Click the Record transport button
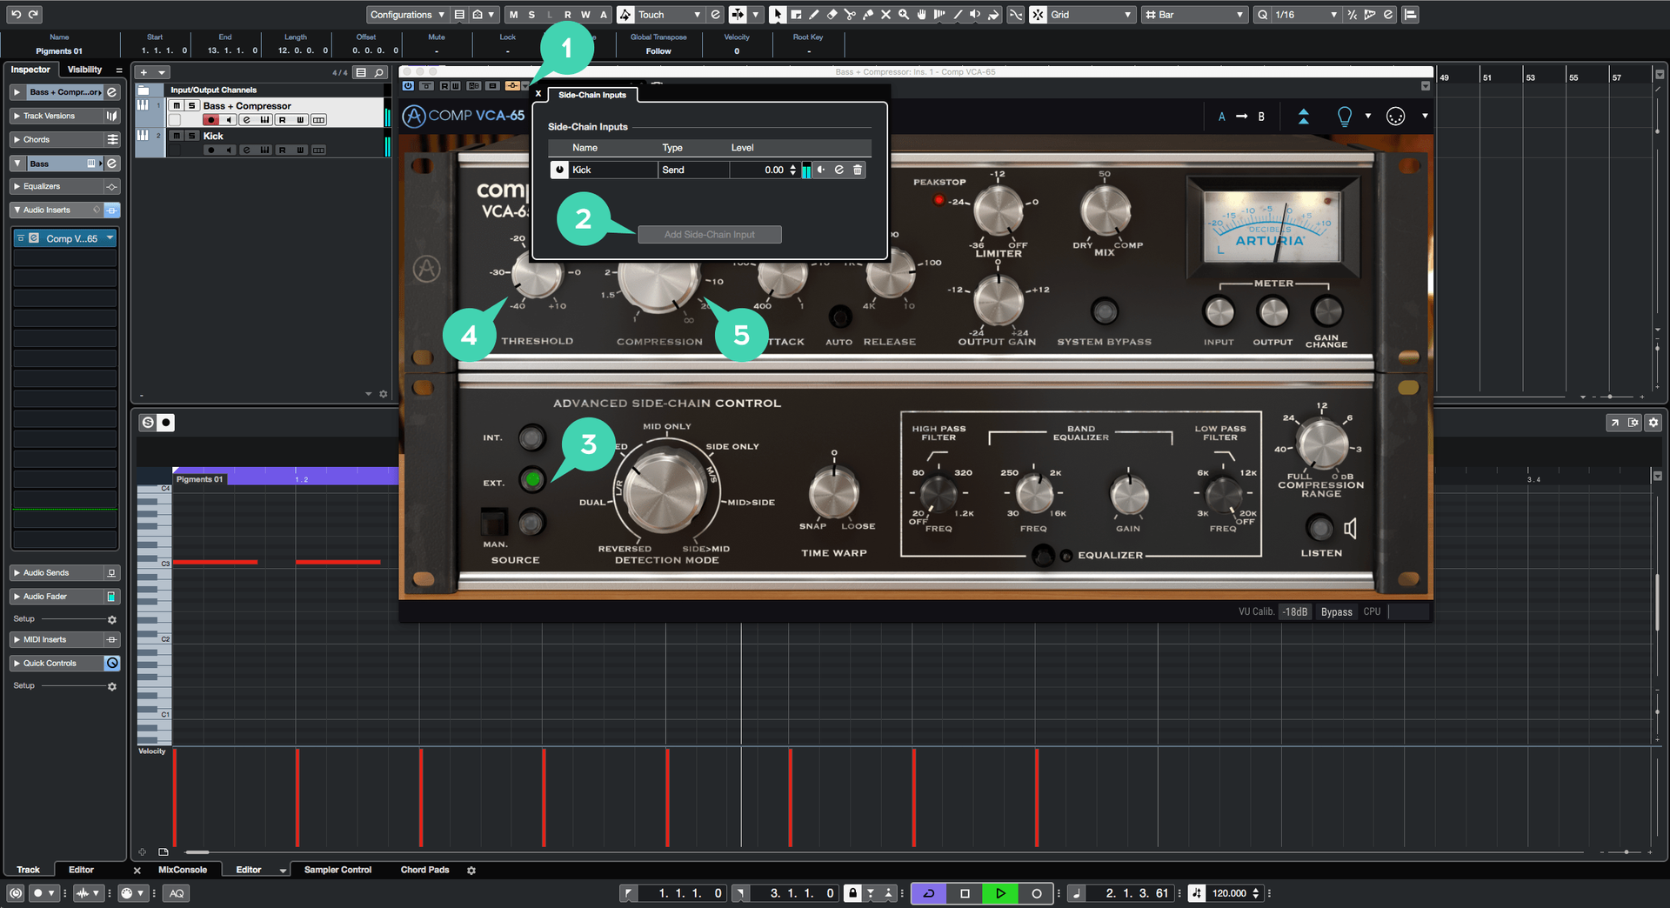1670x908 pixels. coord(1036,893)
